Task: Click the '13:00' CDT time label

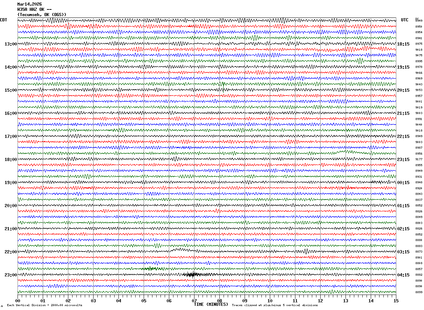Action: coord(11,44)
